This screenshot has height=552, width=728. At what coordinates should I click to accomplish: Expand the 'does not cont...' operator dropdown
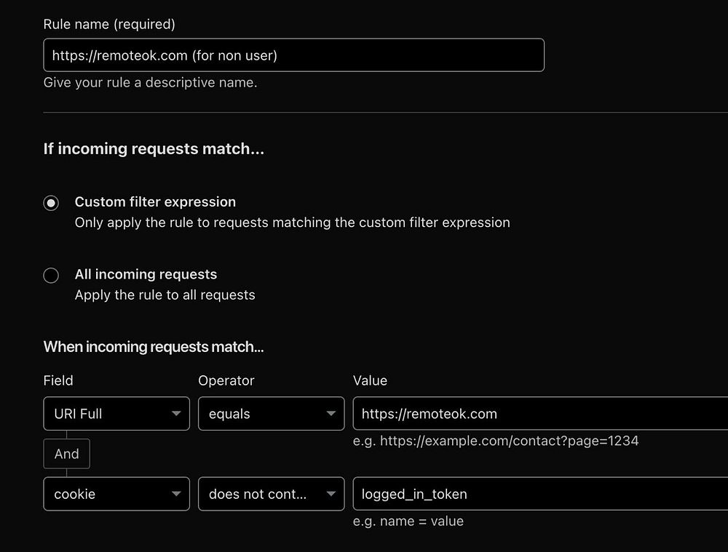pos(271,494)
